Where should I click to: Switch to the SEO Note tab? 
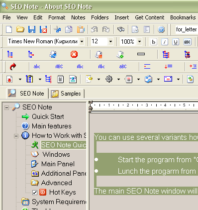(27, 94)
